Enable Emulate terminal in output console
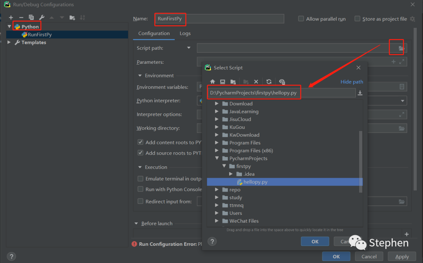Screen dimensions: 423x263 click(x=140, y=178)
